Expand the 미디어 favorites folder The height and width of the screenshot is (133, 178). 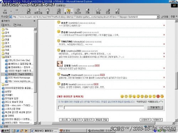tap(6, 36)
